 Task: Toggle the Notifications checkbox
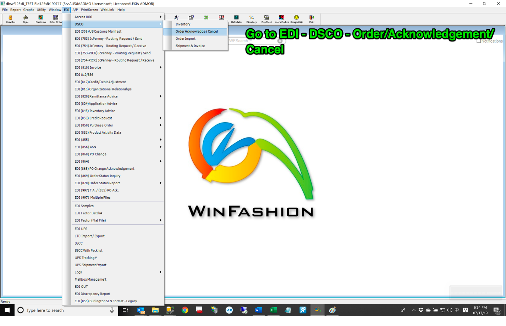click(x=479, y=41)
